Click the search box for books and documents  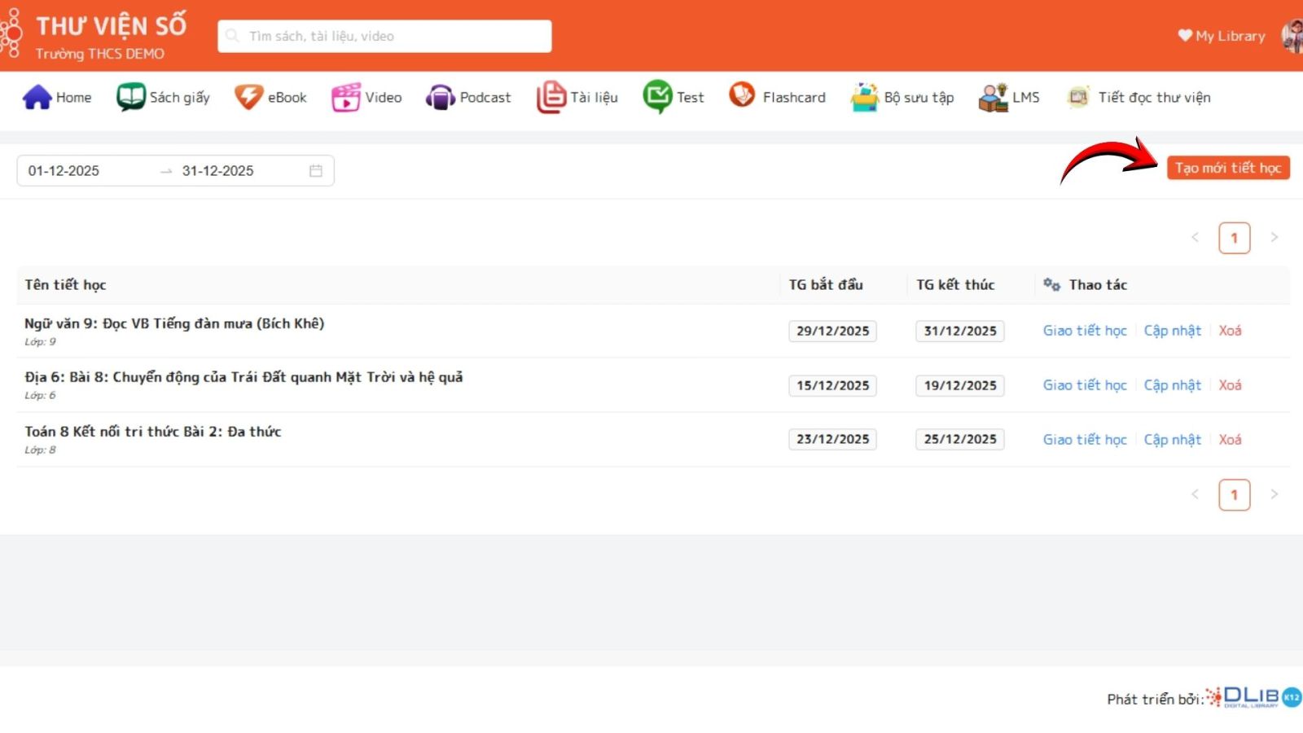(384, 37)
